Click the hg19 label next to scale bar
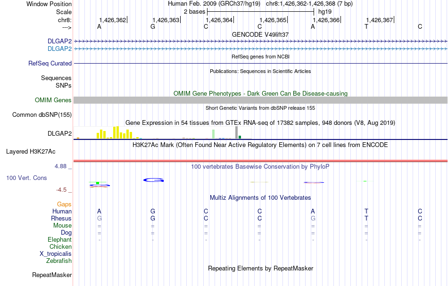 tap(325, 12)
